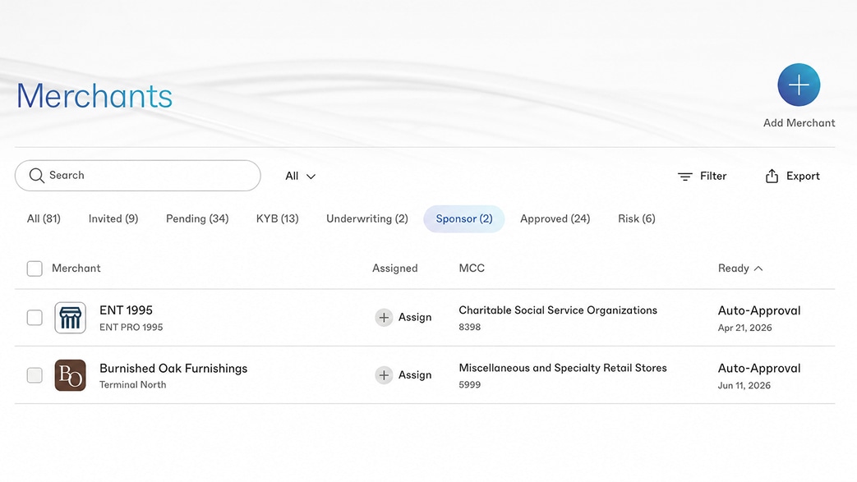Screen dimensions: 857x482
Task: Click the plus icon in Burnished Oak row
Action: (x=384, y=375)
